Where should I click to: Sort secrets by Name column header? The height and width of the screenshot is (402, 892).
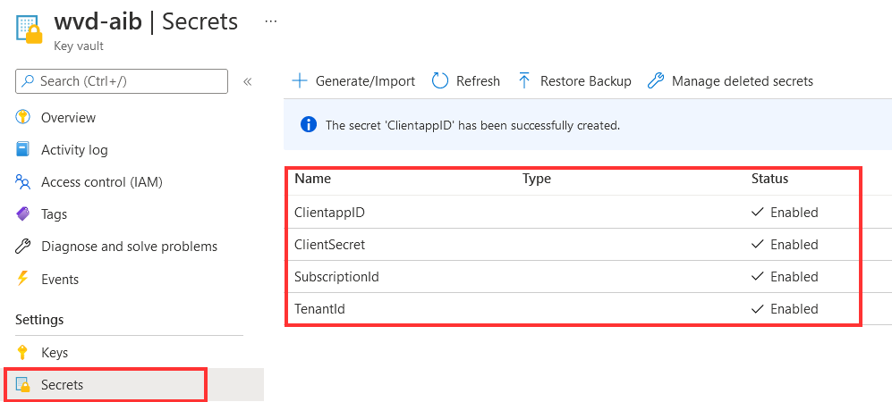[312, 179]
